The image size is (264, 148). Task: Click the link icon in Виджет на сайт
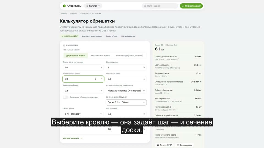click(x=183, y=6)
